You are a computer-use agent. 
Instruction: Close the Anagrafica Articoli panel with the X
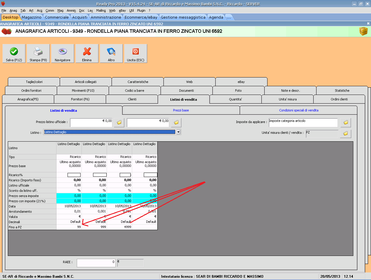coord(368,24)
